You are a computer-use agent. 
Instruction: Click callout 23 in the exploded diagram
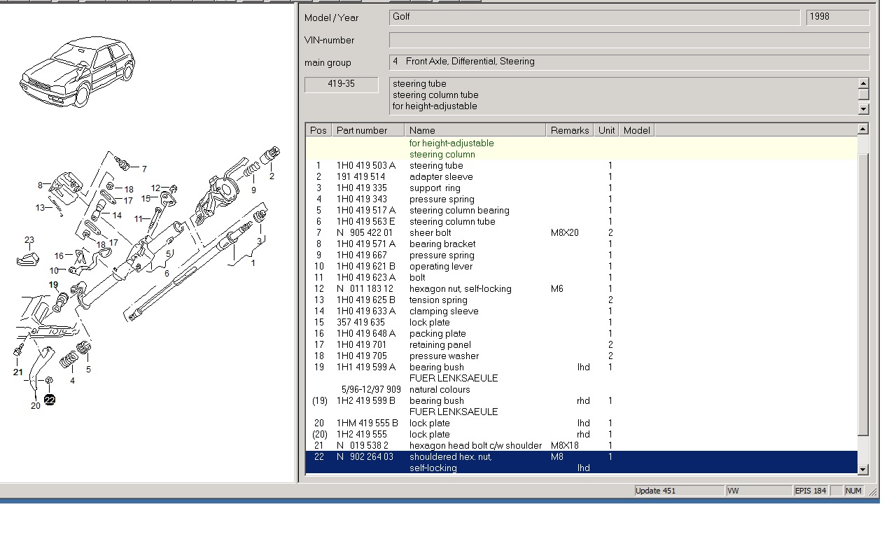tap(29, 240)
